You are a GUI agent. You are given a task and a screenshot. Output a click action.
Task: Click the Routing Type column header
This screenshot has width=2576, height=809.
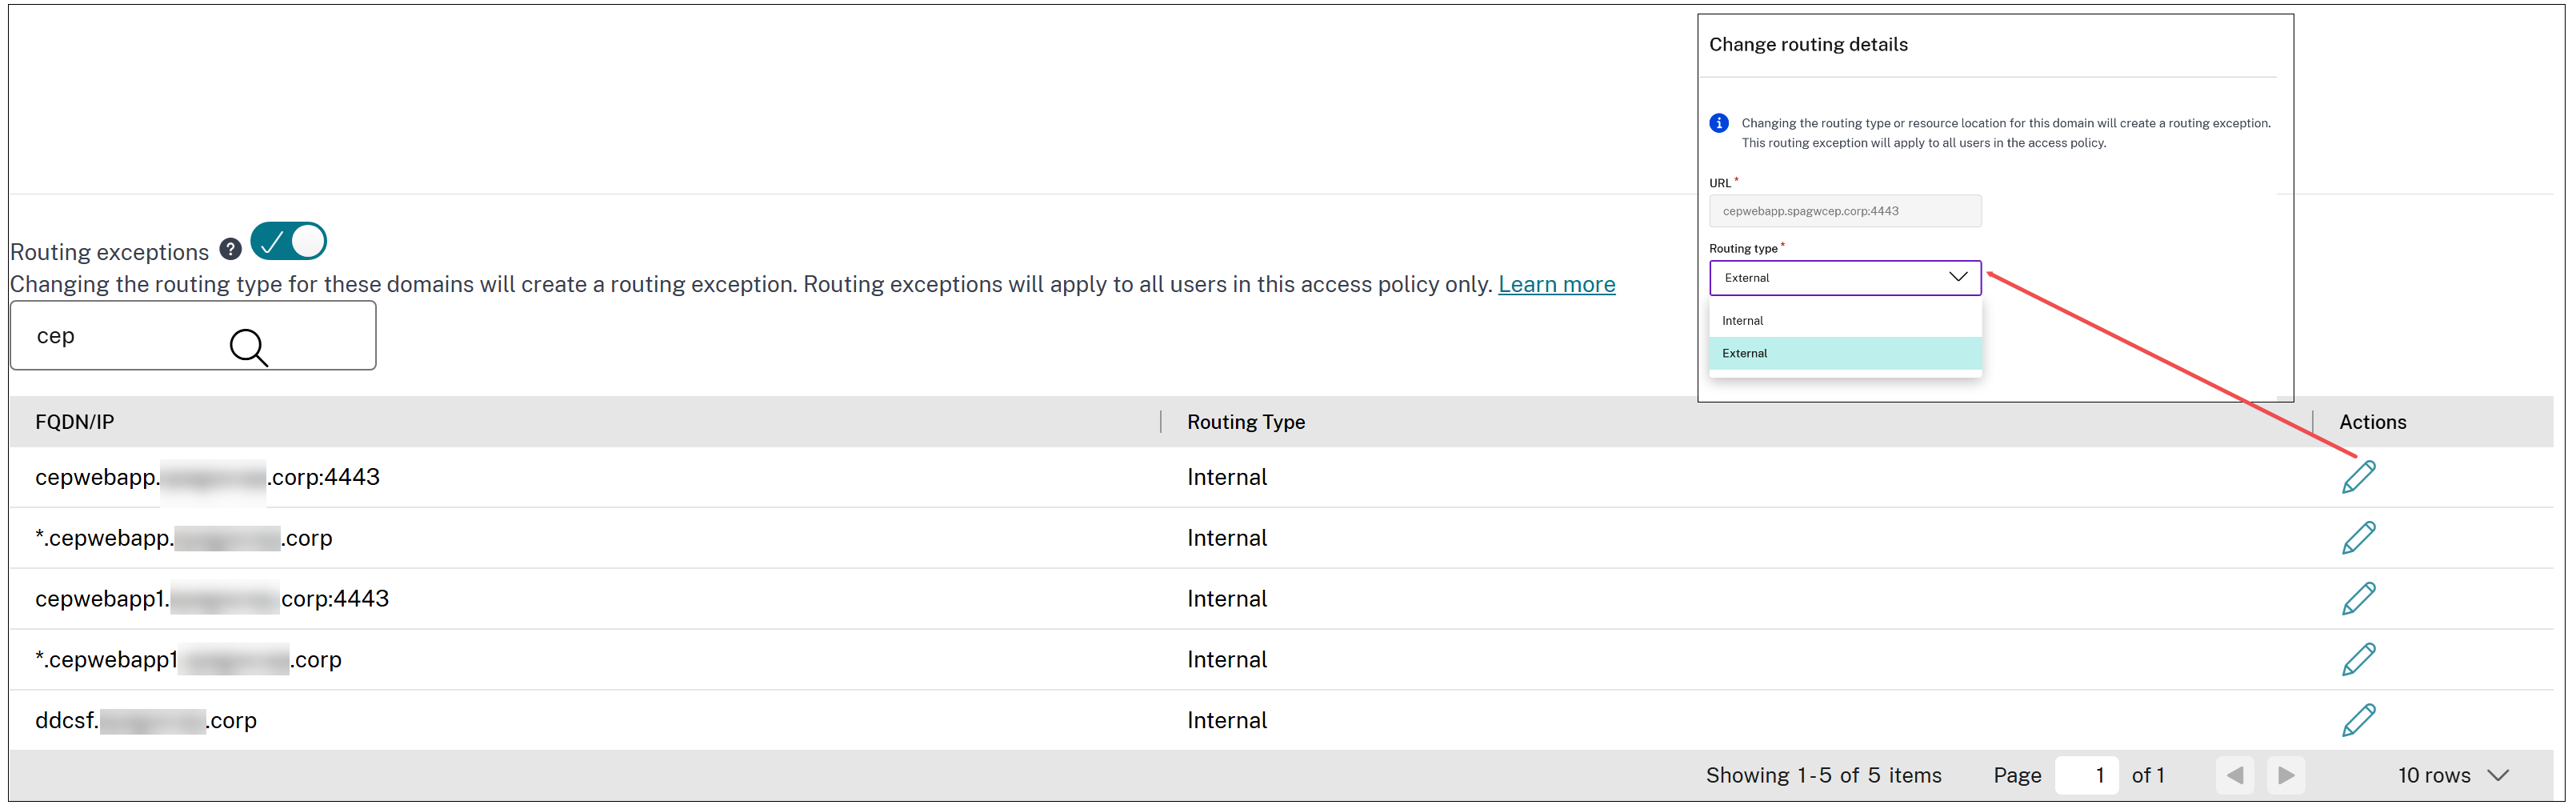(1245, 421)
